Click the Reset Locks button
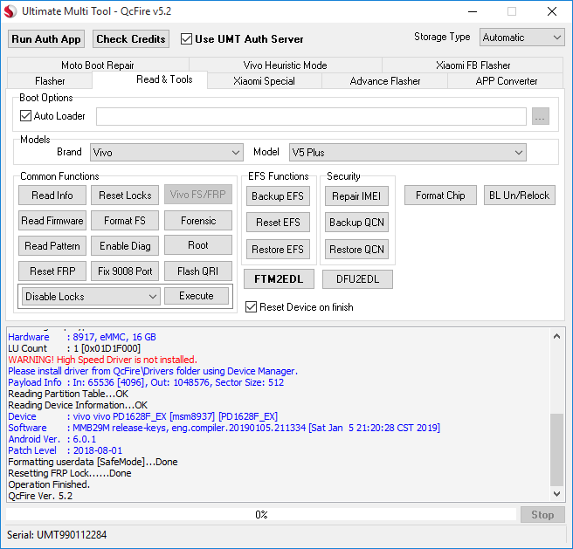 tap(125, 195)
